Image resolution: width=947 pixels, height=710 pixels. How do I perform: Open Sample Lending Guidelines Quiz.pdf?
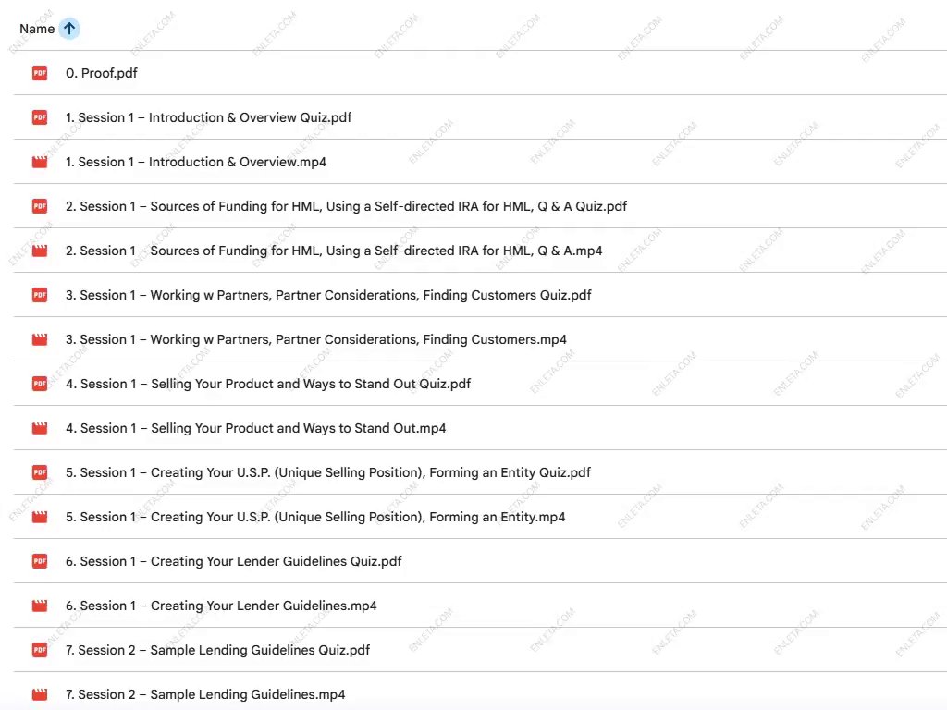(217, 650)
